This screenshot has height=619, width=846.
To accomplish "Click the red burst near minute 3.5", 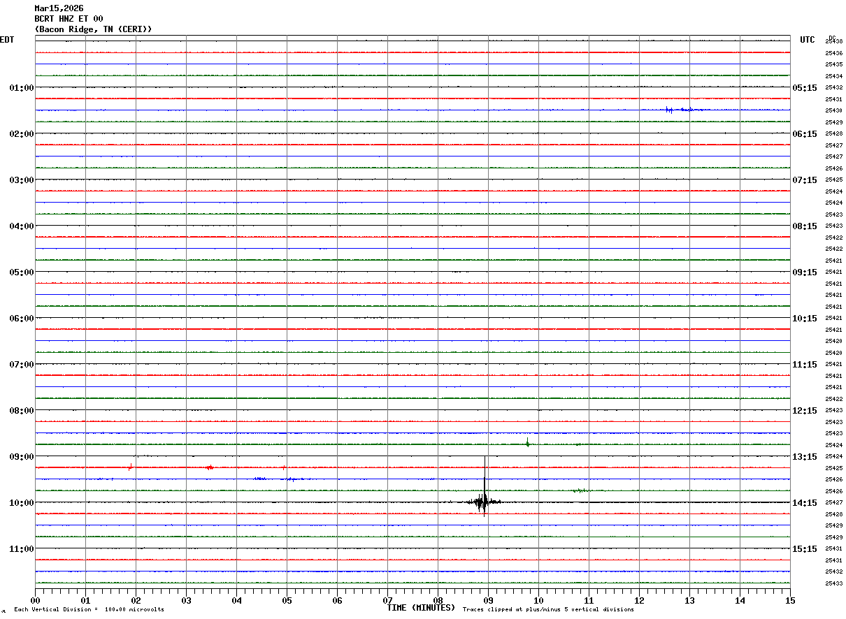I will tap(209, 467).
